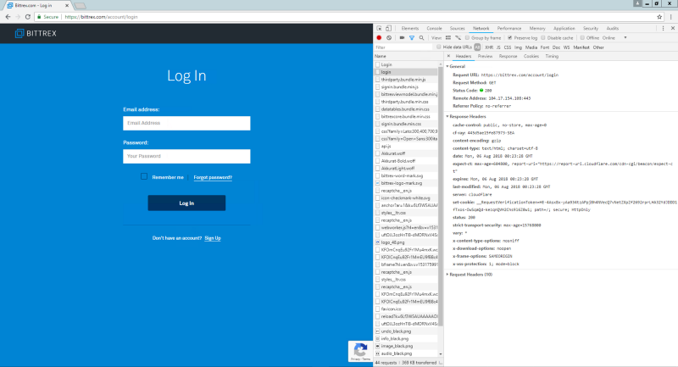Switch to large request rows view
The height and width of the screenshot is (367, 678).
coord(448,38)
